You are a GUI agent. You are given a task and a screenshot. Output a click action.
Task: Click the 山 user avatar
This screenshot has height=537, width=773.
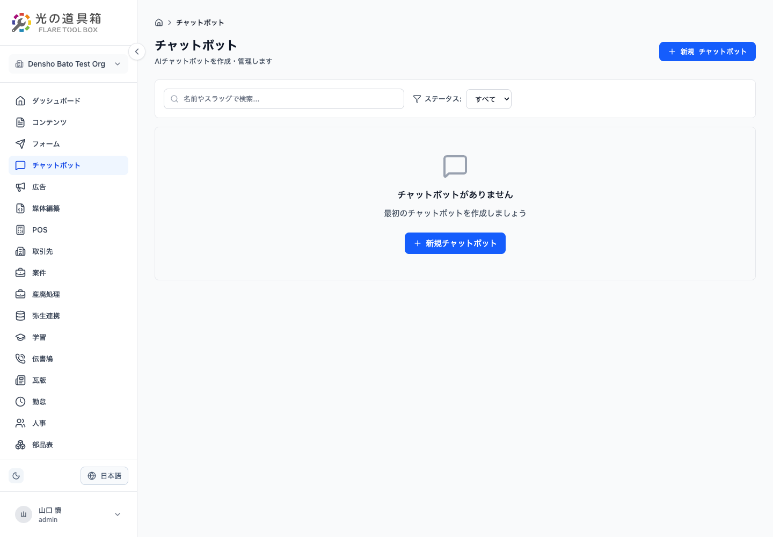click(24, 514)
